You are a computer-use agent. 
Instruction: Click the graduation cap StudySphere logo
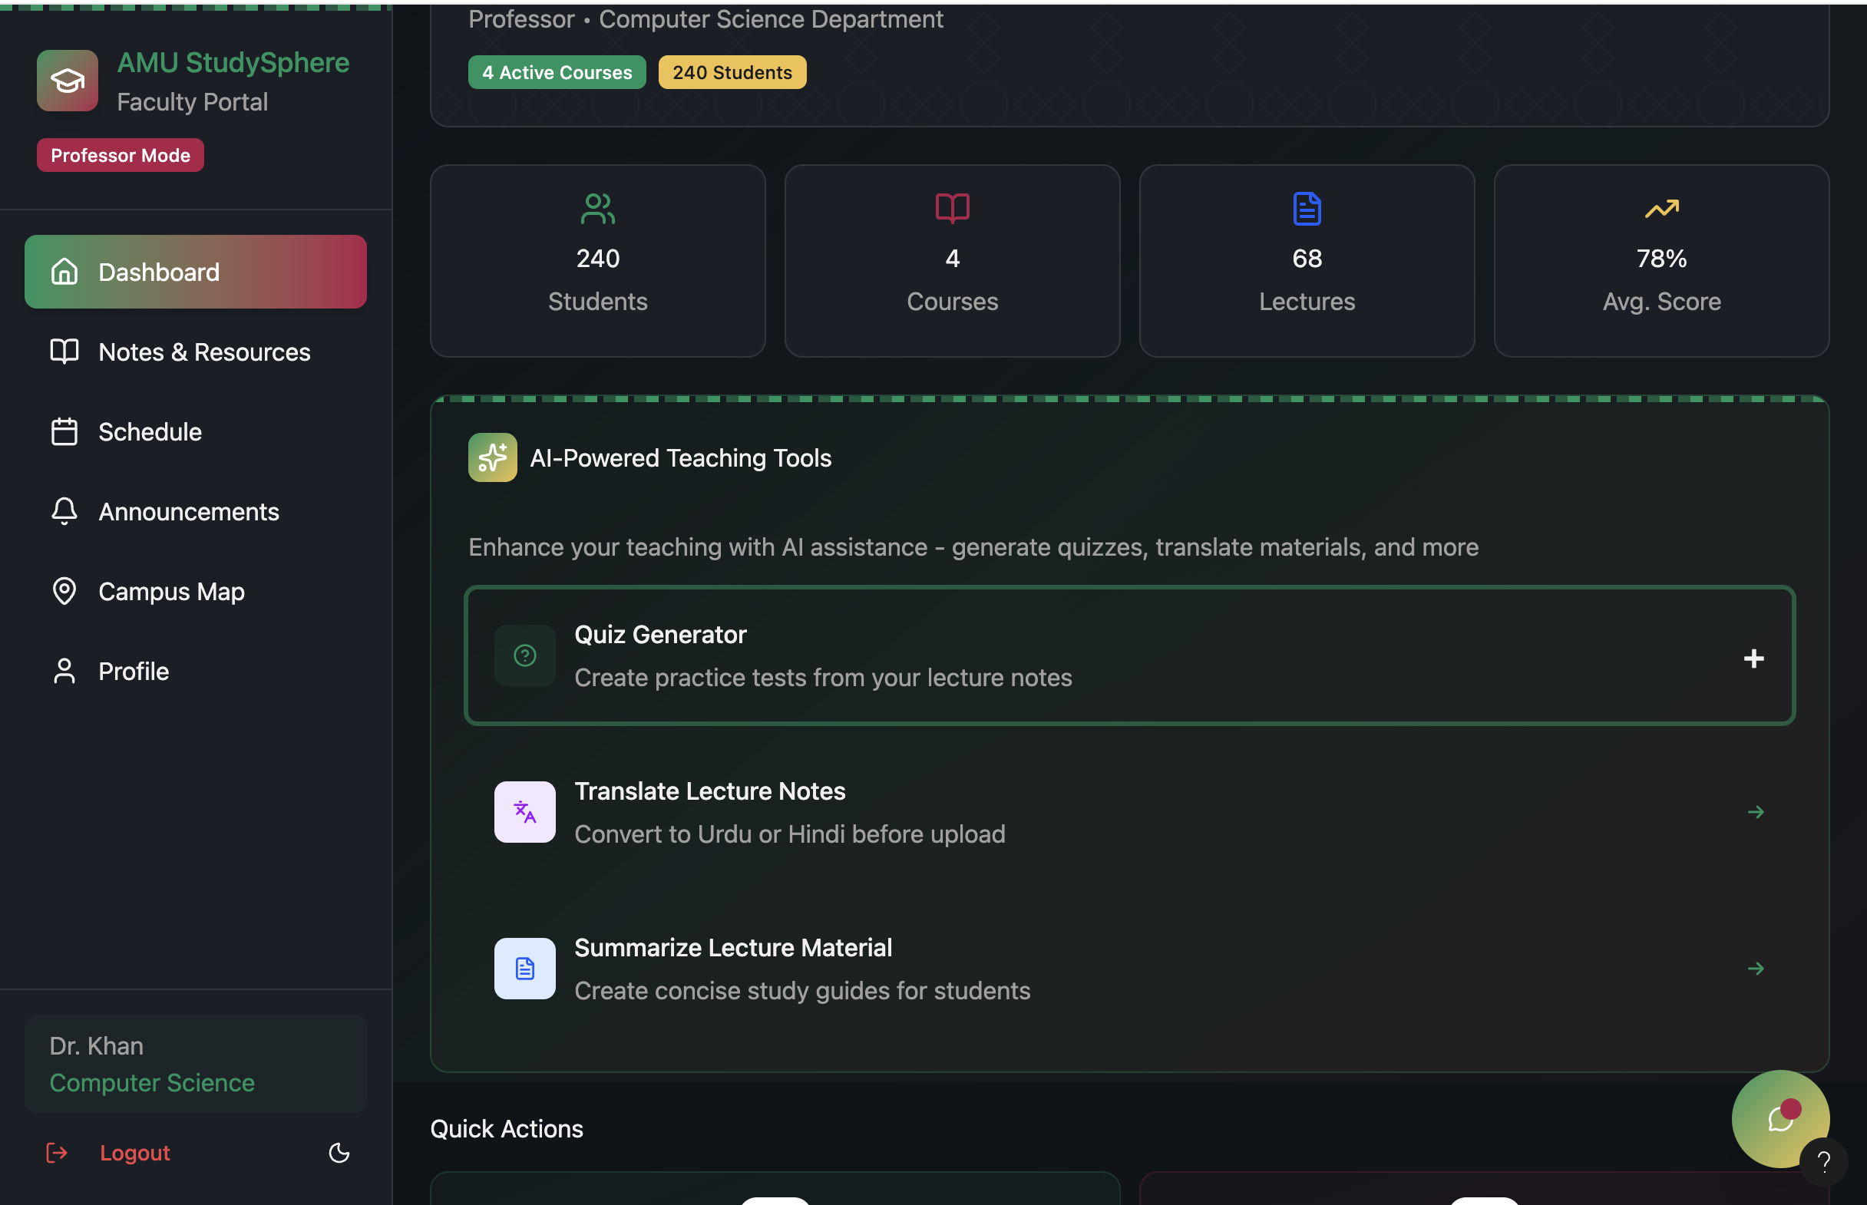point(68,81)
